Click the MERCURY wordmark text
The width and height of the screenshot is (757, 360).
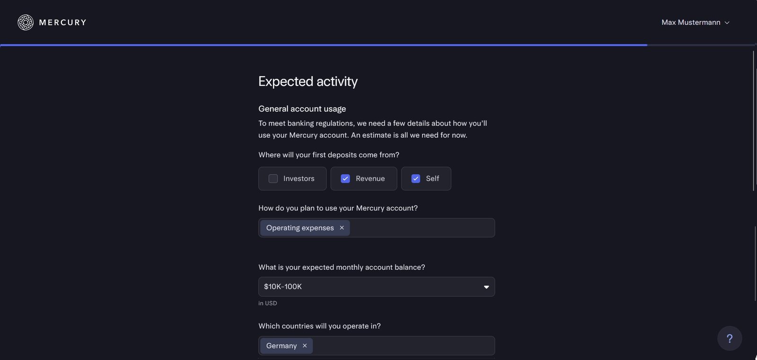pyautogui.click(x=62, y=22)
